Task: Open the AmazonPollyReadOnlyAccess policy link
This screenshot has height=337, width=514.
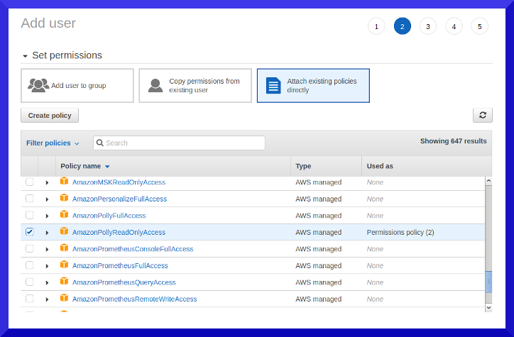Action: [119, 233]
